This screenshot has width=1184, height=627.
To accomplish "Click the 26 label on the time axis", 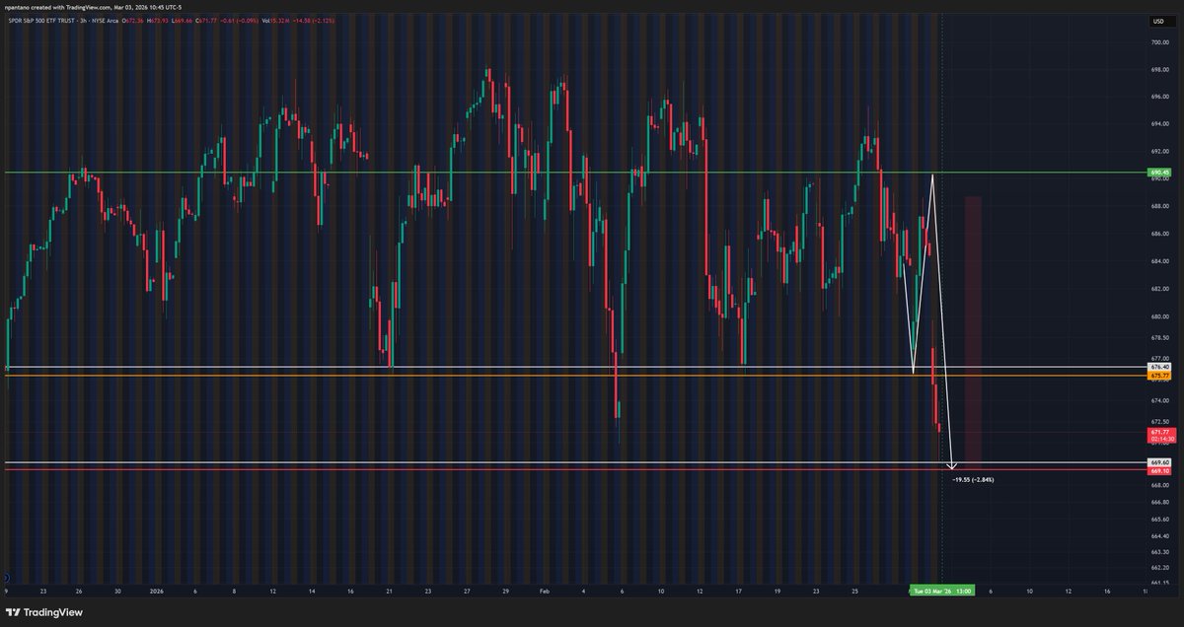I will click(x=79, y=592).
